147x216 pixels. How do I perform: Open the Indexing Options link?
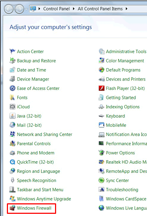point(123,107)
